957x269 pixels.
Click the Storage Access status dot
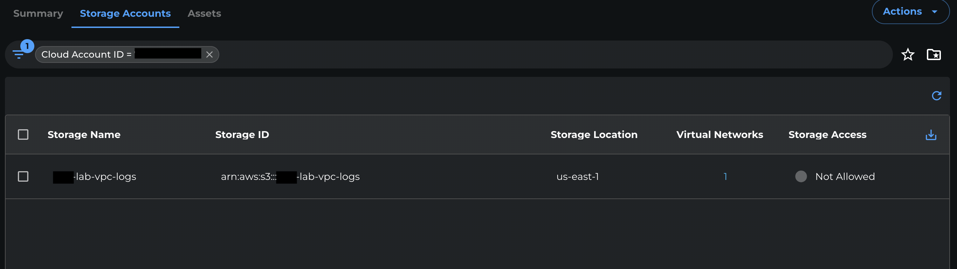tap(801, 177)
